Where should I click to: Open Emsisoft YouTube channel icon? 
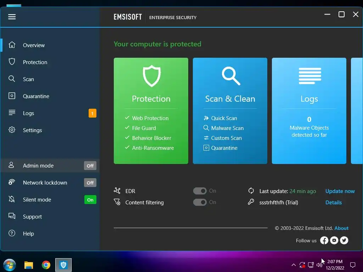[334, 240]
